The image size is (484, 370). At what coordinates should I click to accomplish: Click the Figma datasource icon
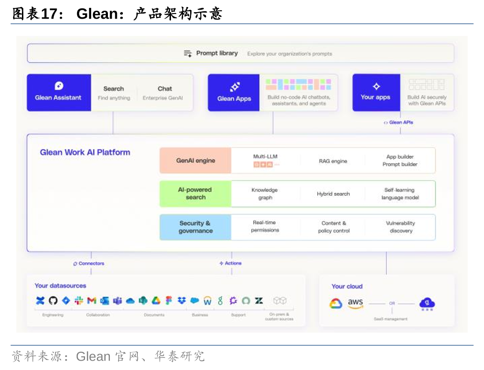pos(169,301)
